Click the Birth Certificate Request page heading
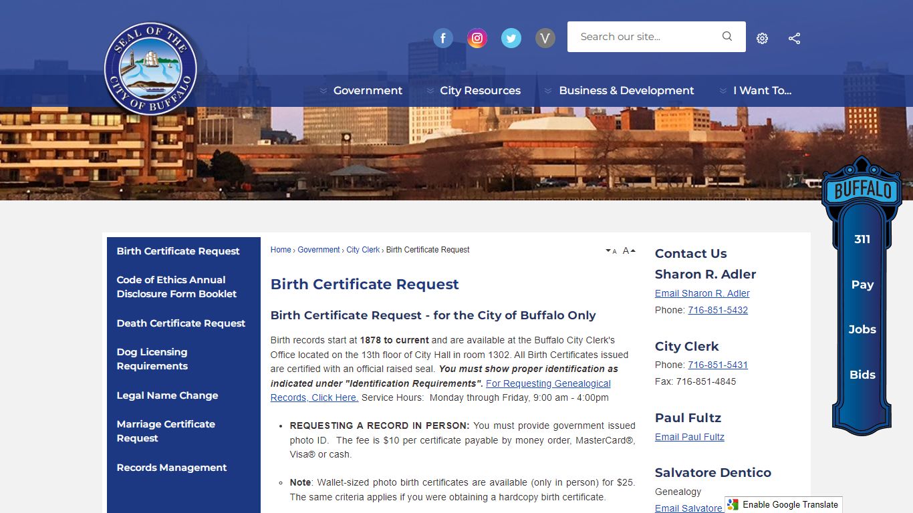Image resolution: width=913 pixels, height=513 pixels. [x=364, y=284]
